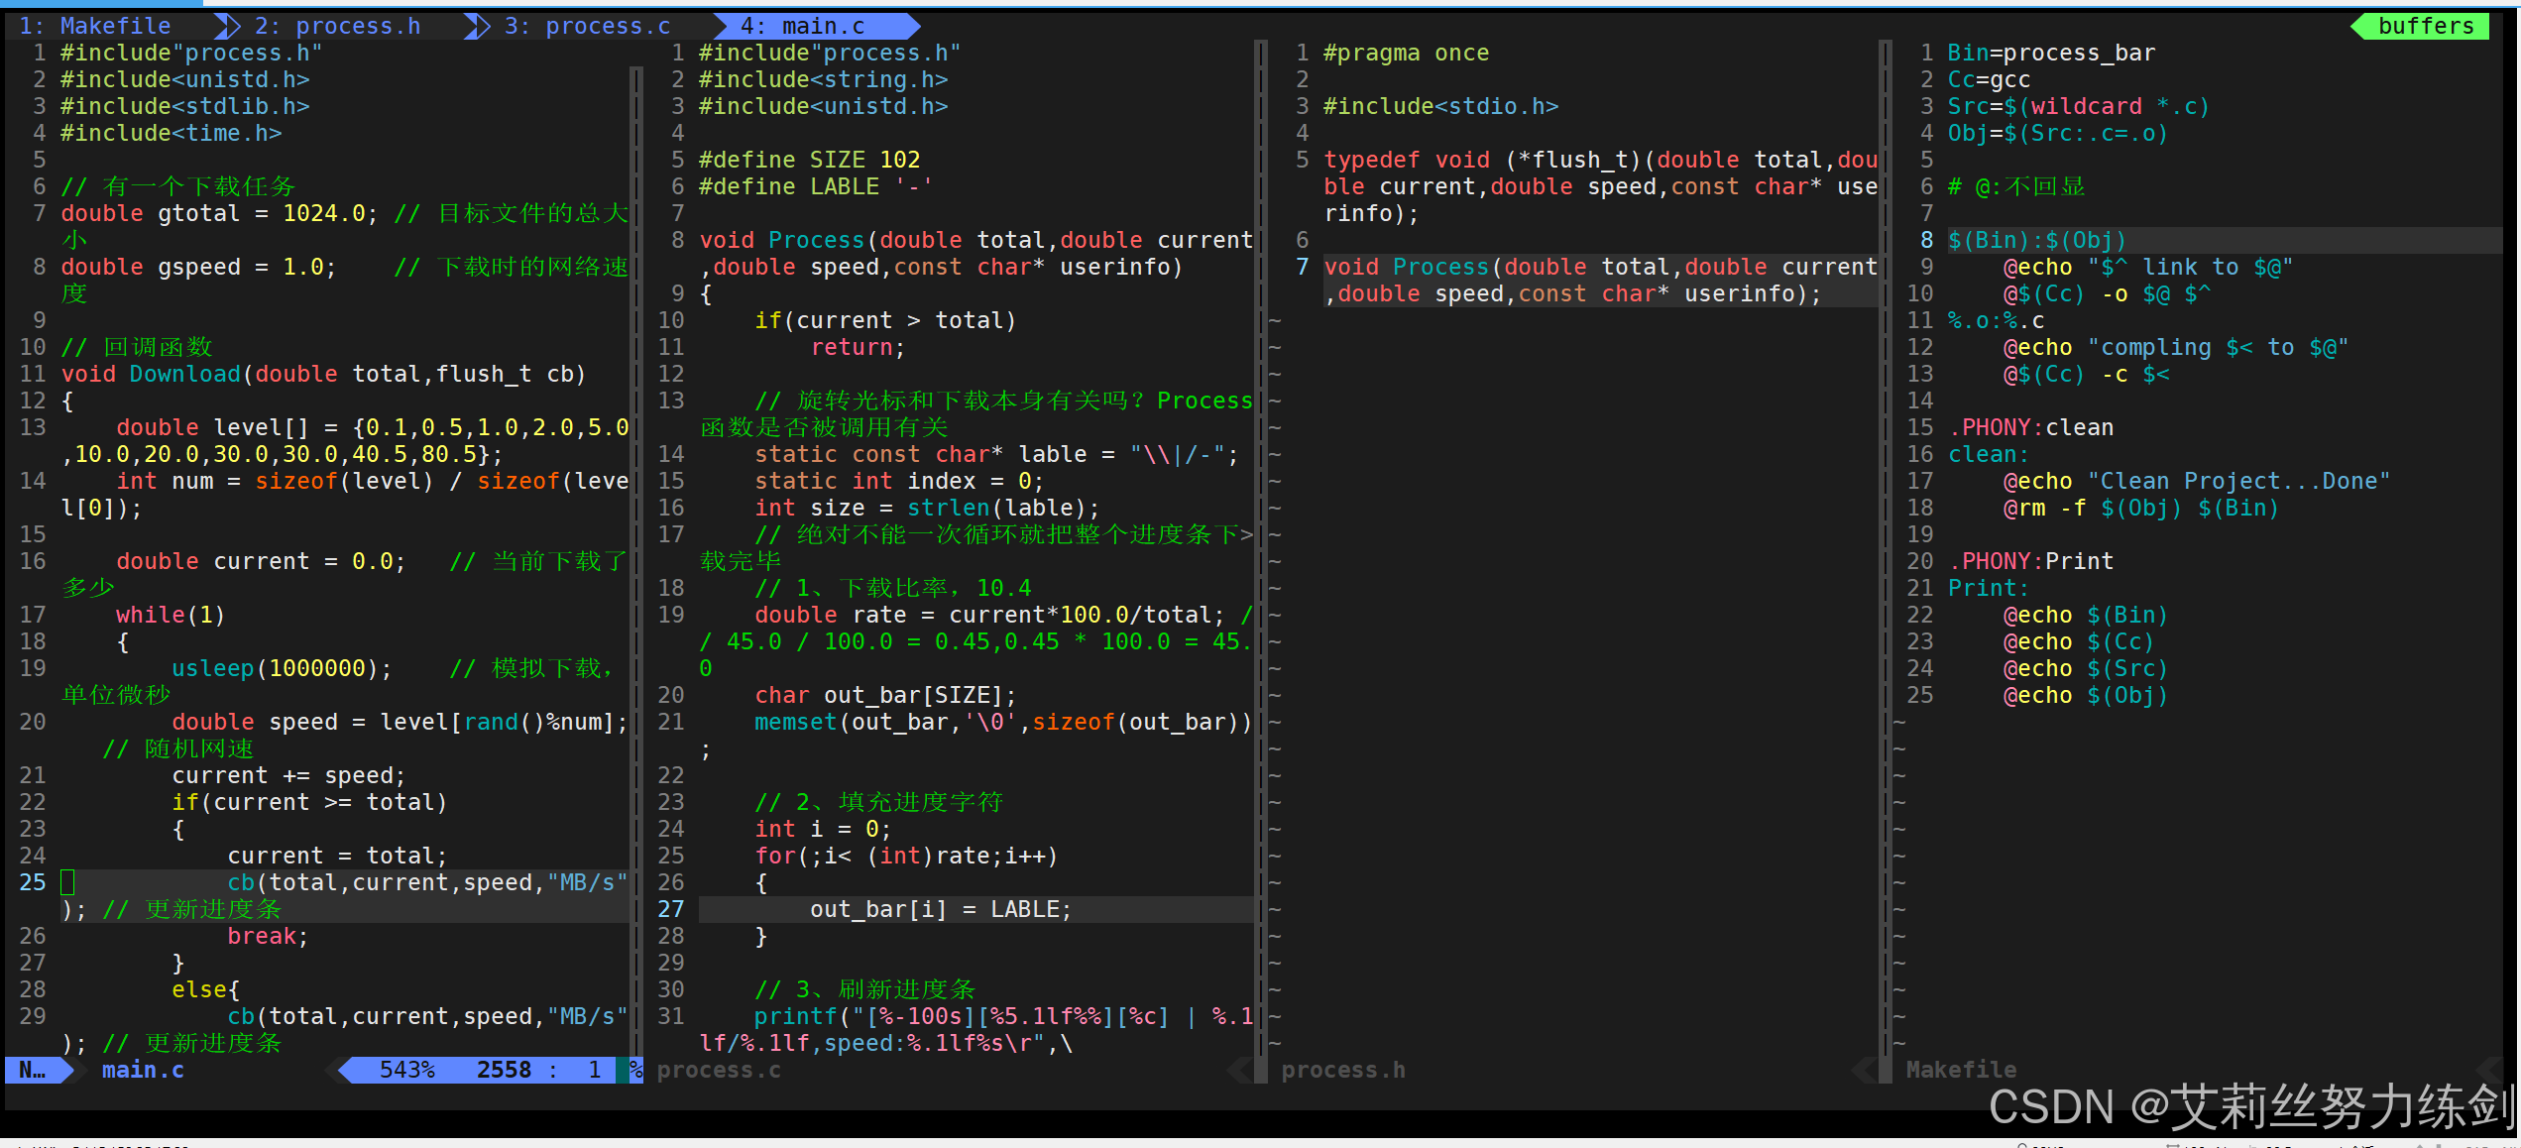Click highlighted line number 8 in Makefile
Screen dimensions: 2521x1148
tap(1926, 240)
